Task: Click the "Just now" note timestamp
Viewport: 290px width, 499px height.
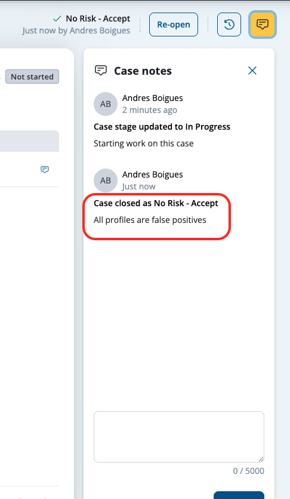Action: pos(138,186)
